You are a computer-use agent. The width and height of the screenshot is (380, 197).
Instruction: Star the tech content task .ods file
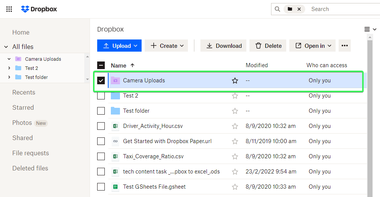coord(235,172)
